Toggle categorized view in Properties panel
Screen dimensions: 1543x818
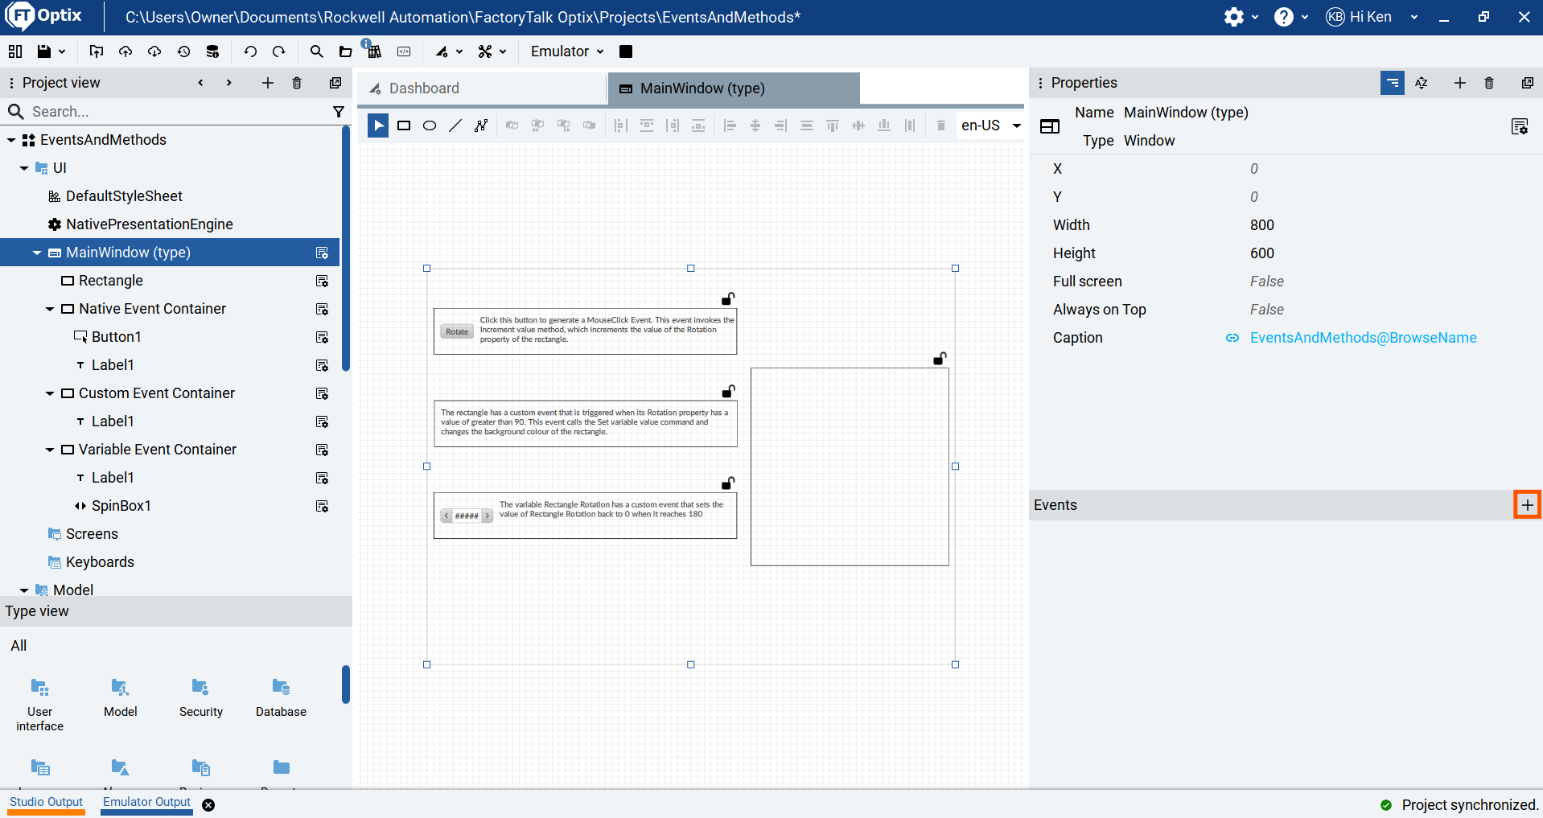click(x=1393, y=83)
